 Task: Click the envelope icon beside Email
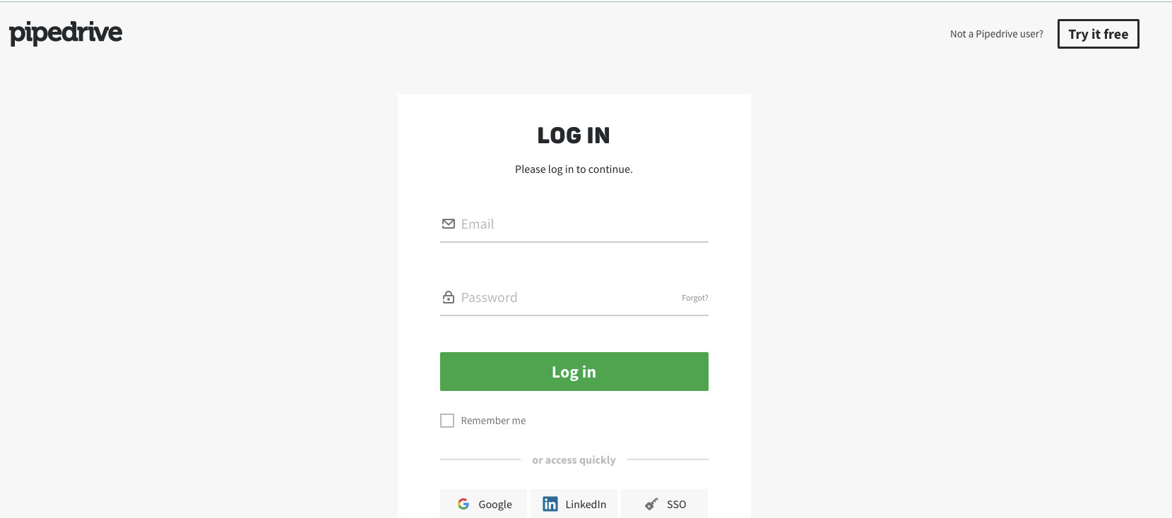(449, 224)
